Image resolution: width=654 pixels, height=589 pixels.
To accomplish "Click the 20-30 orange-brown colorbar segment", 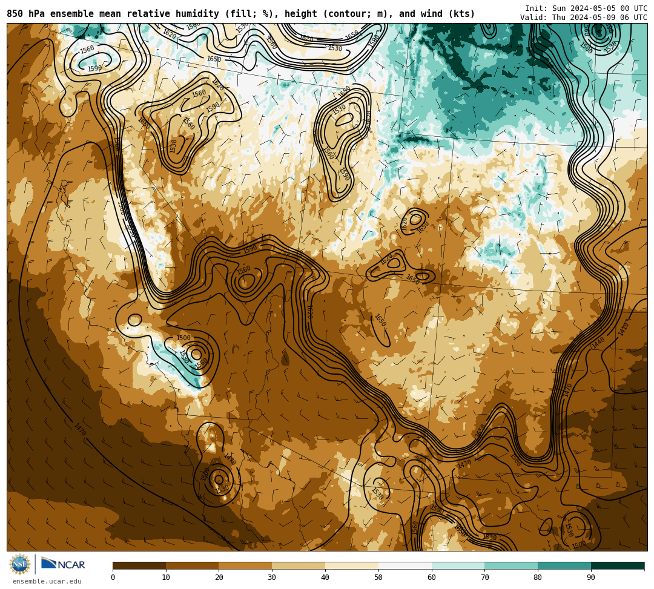I will coord(246,565).
